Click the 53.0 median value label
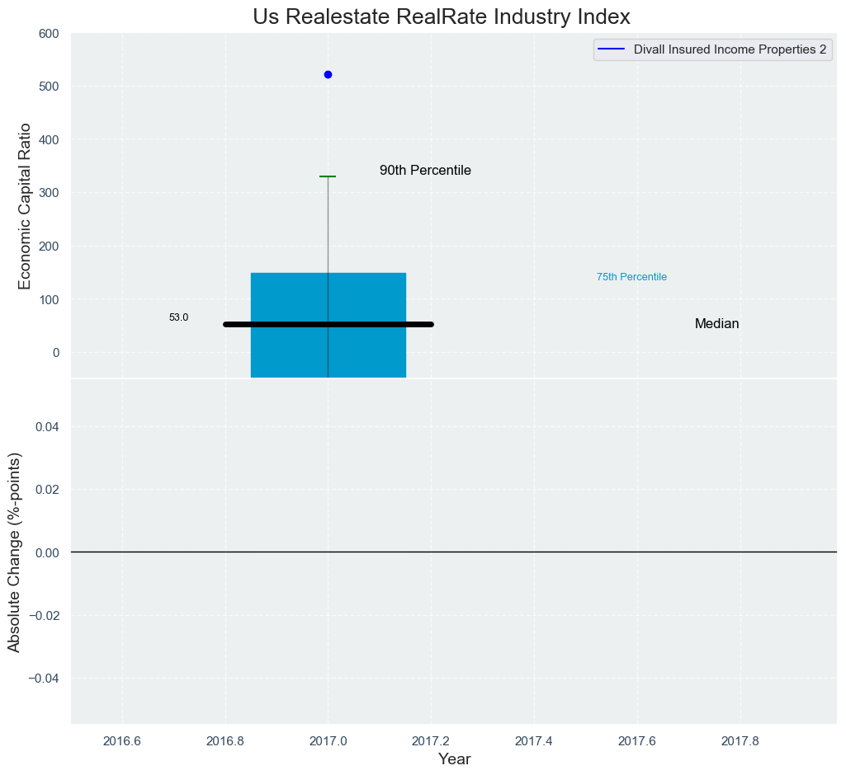This screenshot has width=846, height=775. (x=178, y=317)
